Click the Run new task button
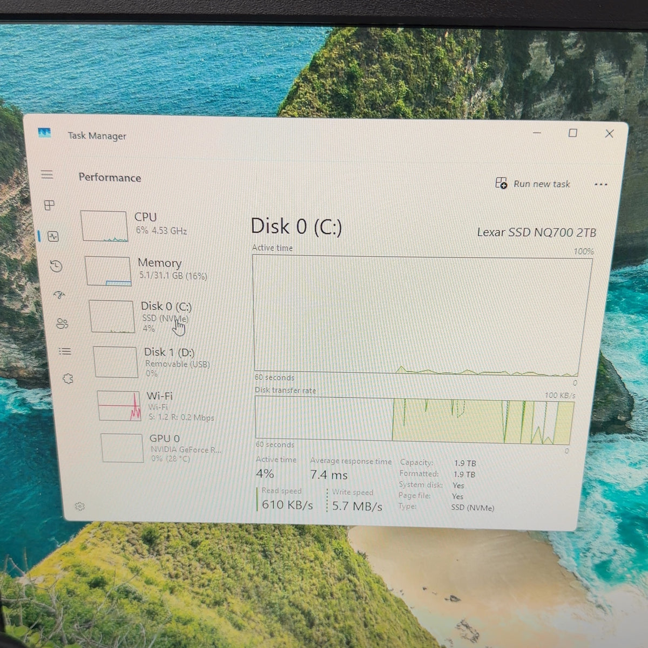This screenshot has height=648, width=648. click(x=532, y=184)
